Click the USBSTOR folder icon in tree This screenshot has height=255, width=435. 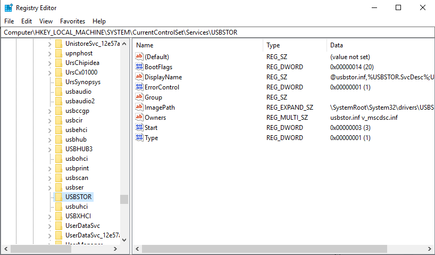click(x=58, y=197)
